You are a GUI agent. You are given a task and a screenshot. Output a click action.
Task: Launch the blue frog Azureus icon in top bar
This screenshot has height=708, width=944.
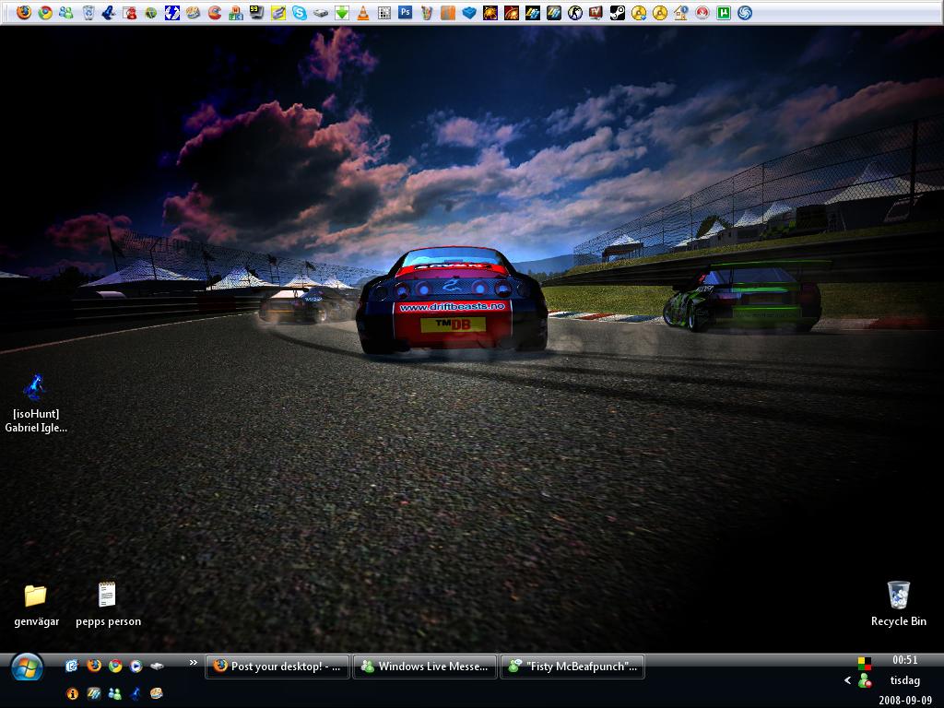[x=109, y=12]
